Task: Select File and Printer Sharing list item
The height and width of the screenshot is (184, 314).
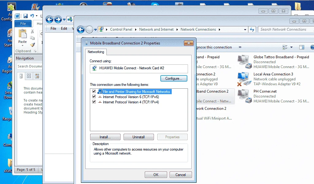Action: 136,92
